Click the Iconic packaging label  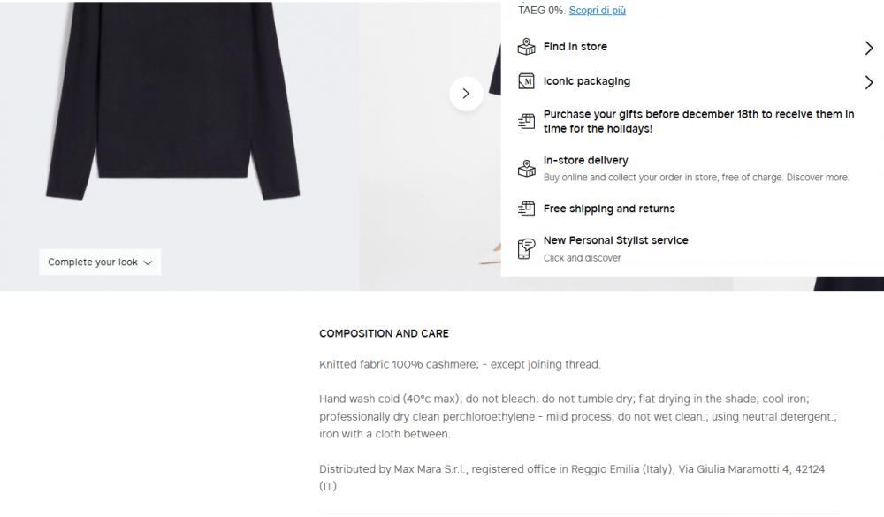pos(587,80)
